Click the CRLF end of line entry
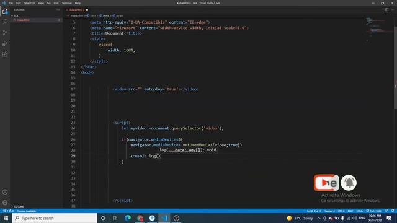Image resolution: width=397 pixels, height=223 pixels. (350, 211)
